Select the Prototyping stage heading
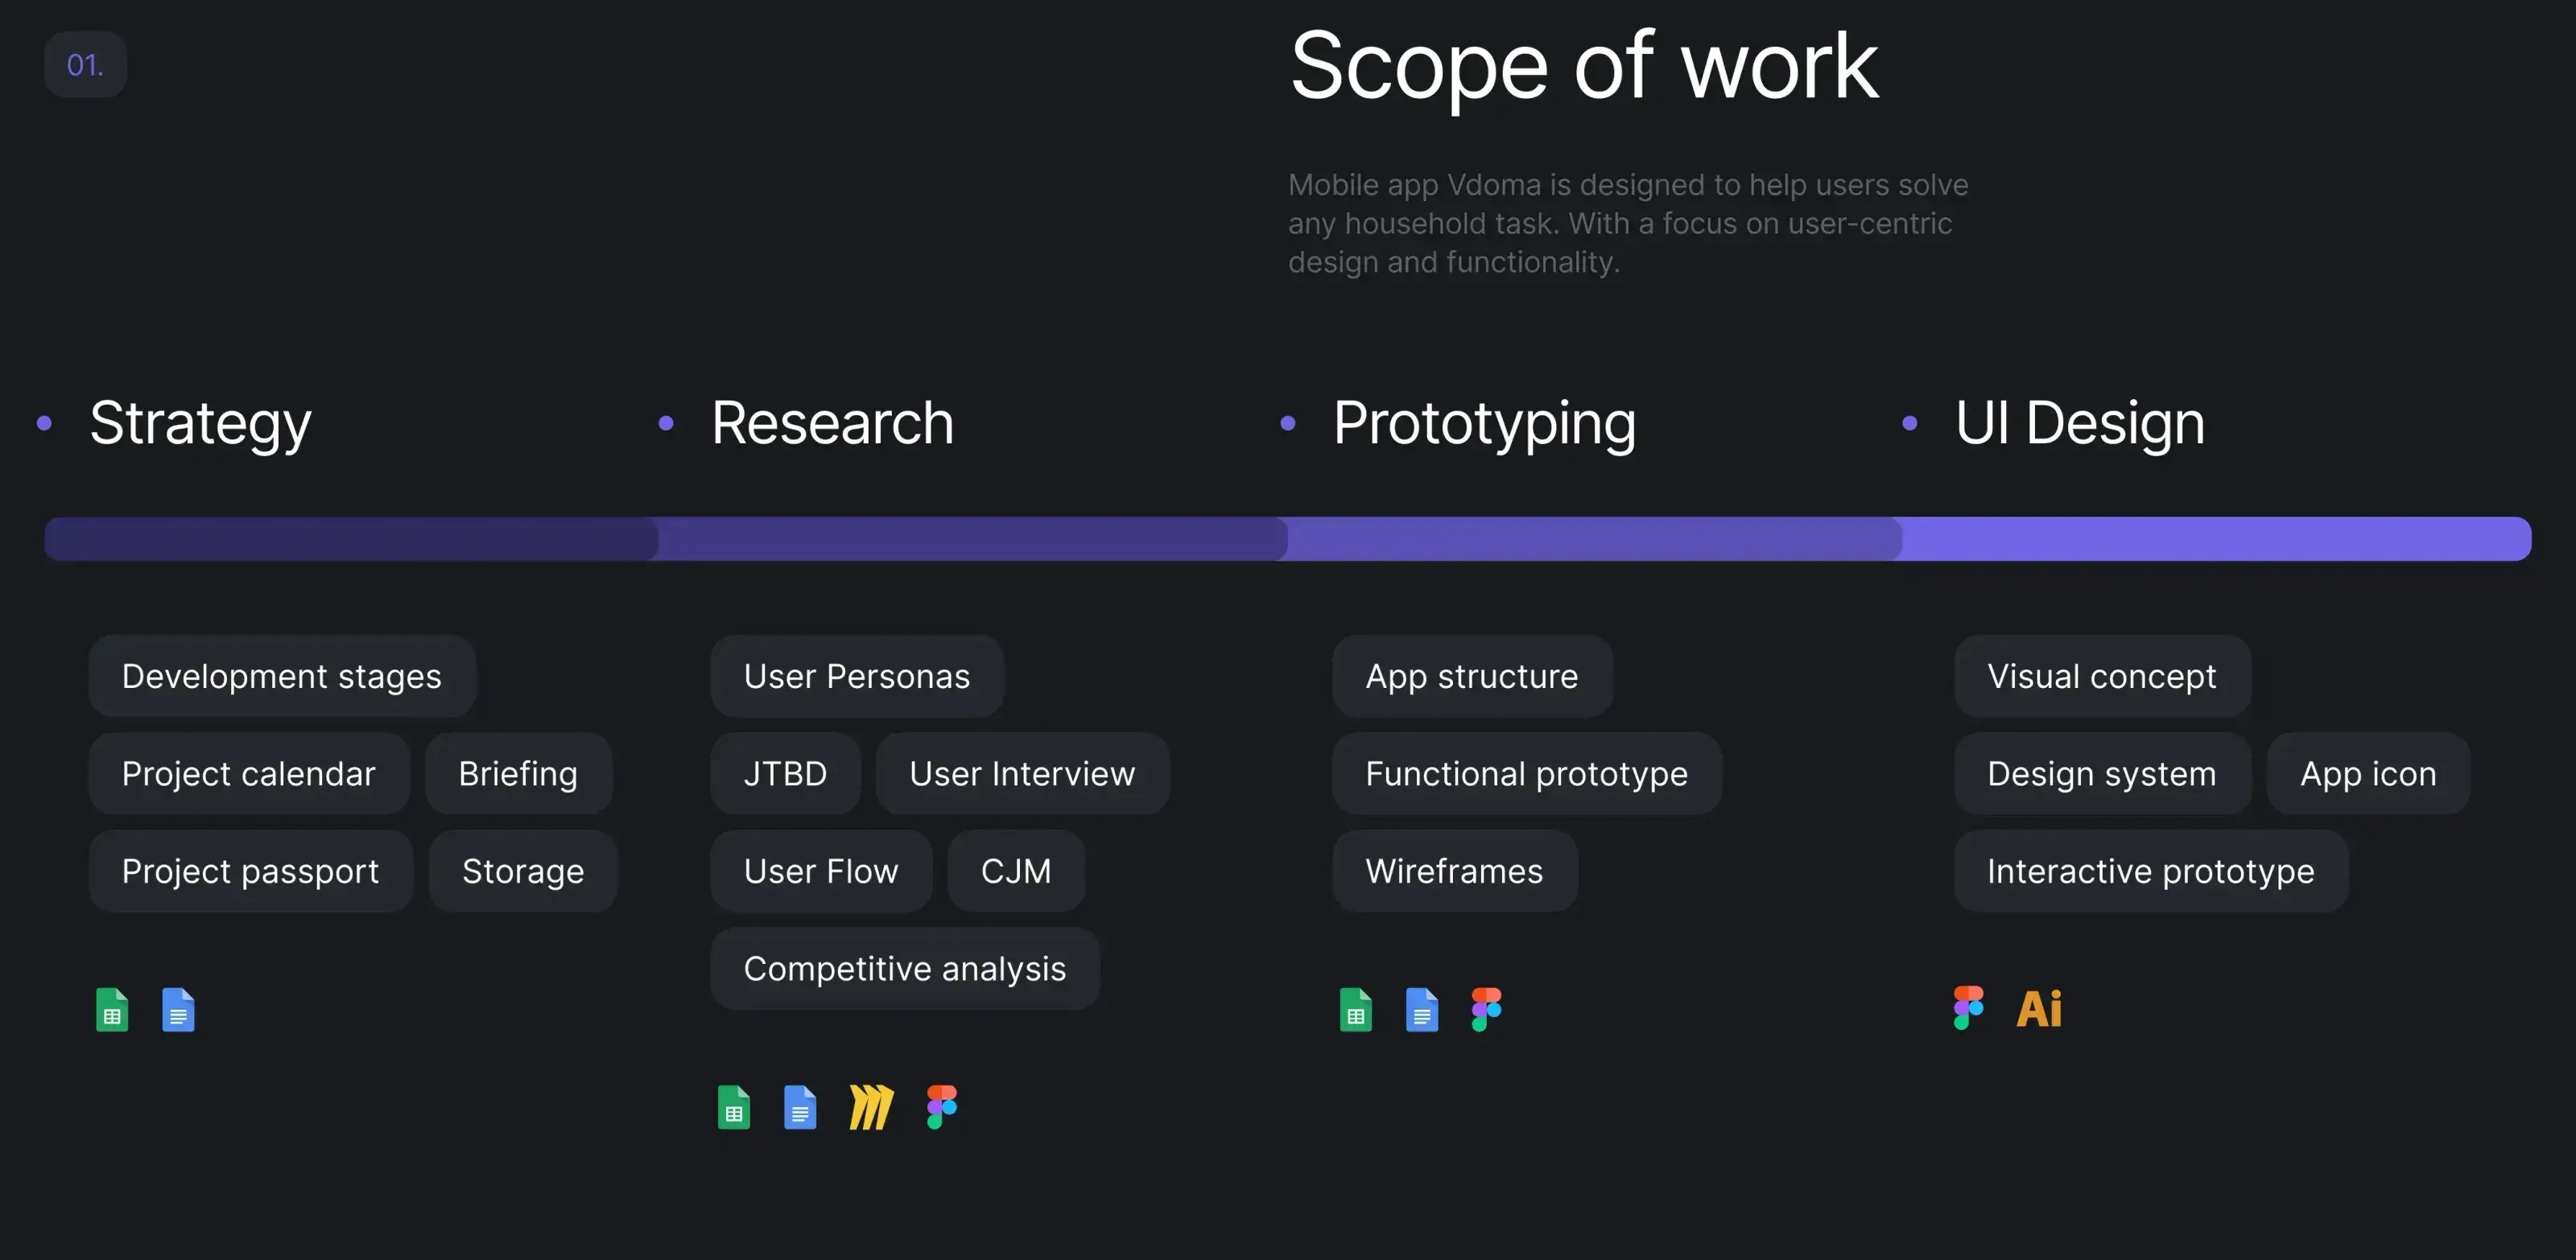2576x1260 pixels. point(1484,422)
